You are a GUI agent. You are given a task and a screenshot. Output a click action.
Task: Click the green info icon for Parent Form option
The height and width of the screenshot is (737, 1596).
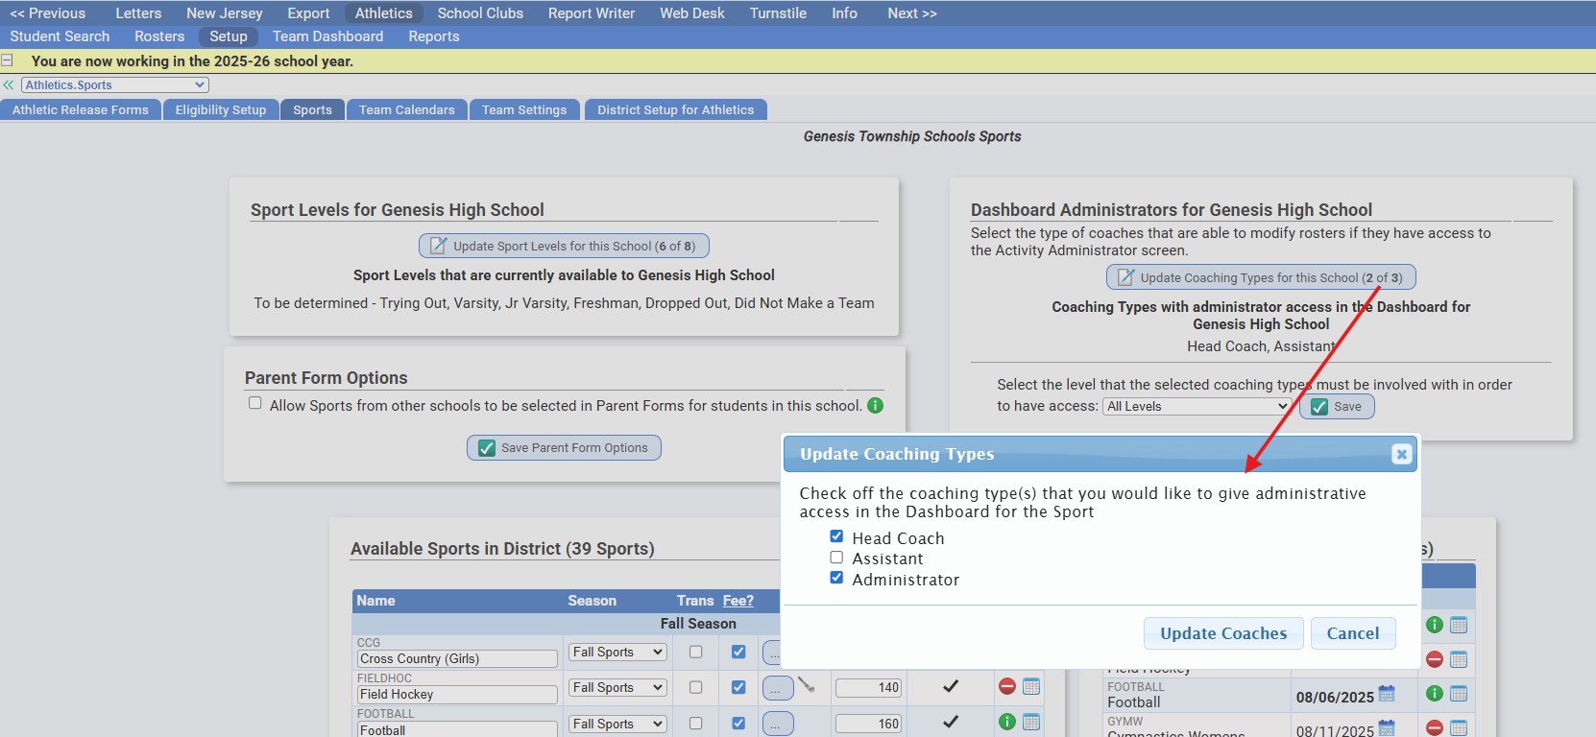pos(875,405)
